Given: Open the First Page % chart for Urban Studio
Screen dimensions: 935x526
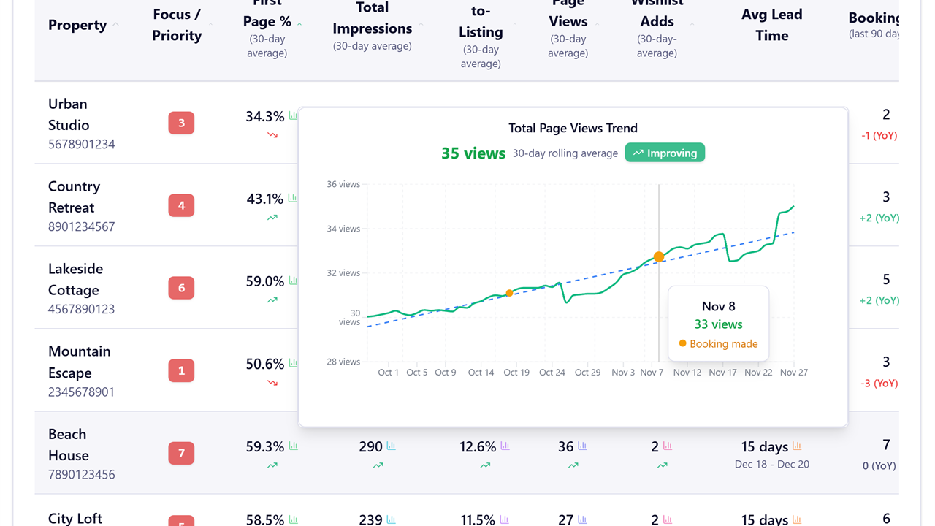Looking at the screenshot, I should coord(293,115).
